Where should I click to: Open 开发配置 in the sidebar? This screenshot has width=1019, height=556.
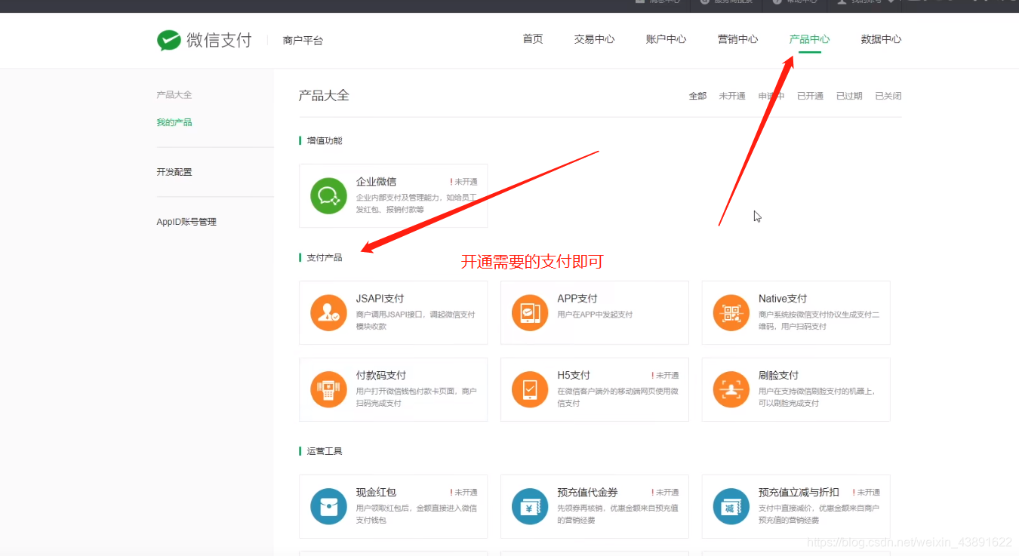[174, 172]
